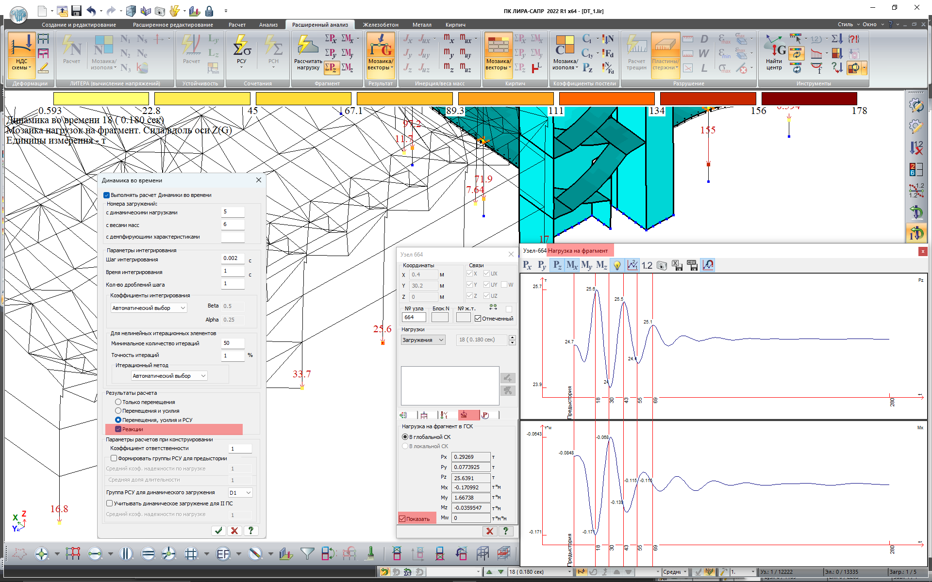Click the Pz button in graph toolbar
Image resolution: width=932 pixels, height=582 pixels.
click(x=557, y=265)
